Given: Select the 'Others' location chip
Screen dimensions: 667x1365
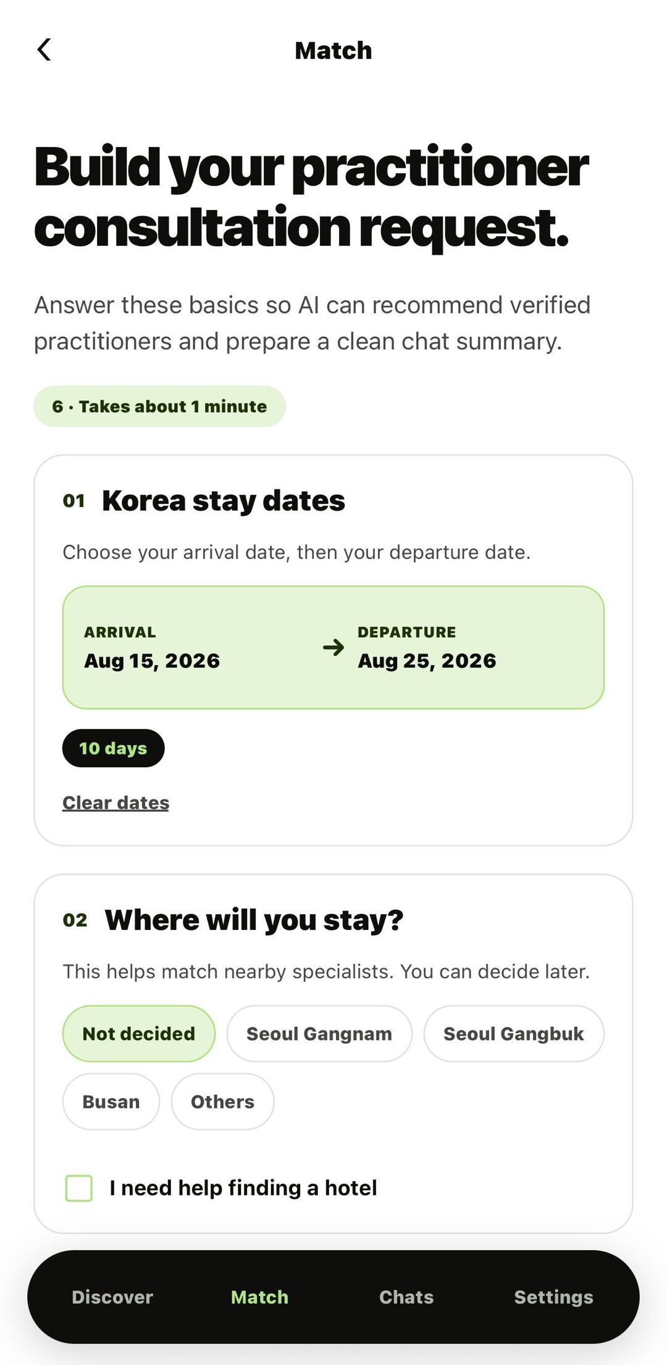Looking at the screenshot, I should [222, 1101].
